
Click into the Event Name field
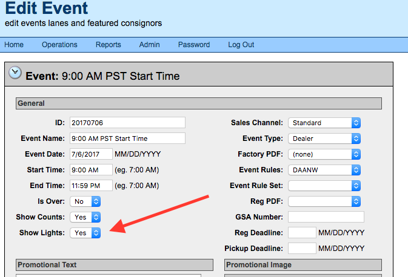click(x=127, y=138)
